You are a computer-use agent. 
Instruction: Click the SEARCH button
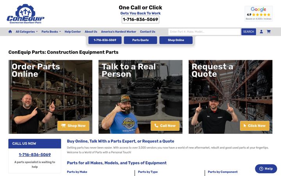(249, 32)
